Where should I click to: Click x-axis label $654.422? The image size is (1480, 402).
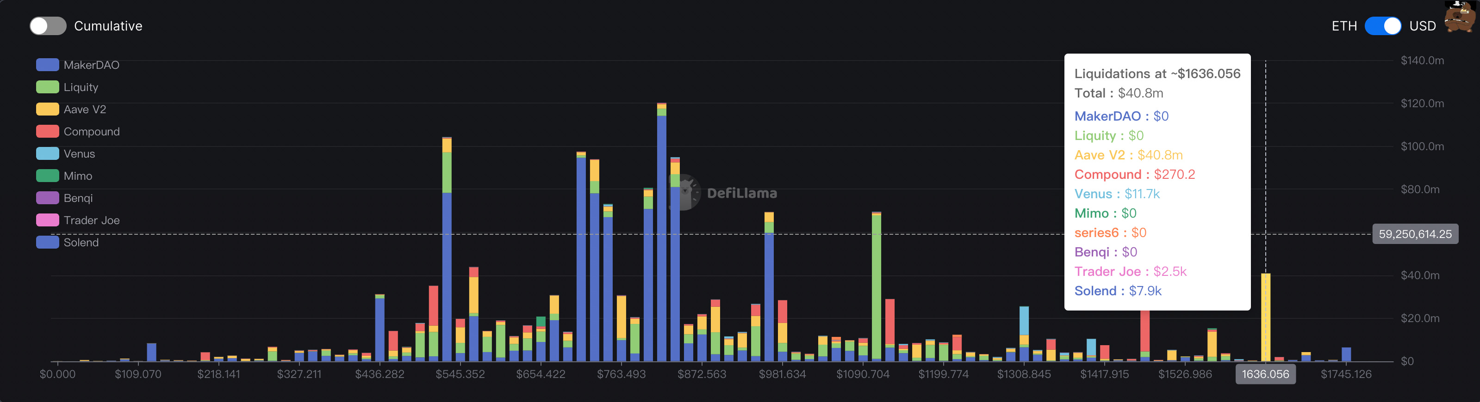click(x=541, y=374)
